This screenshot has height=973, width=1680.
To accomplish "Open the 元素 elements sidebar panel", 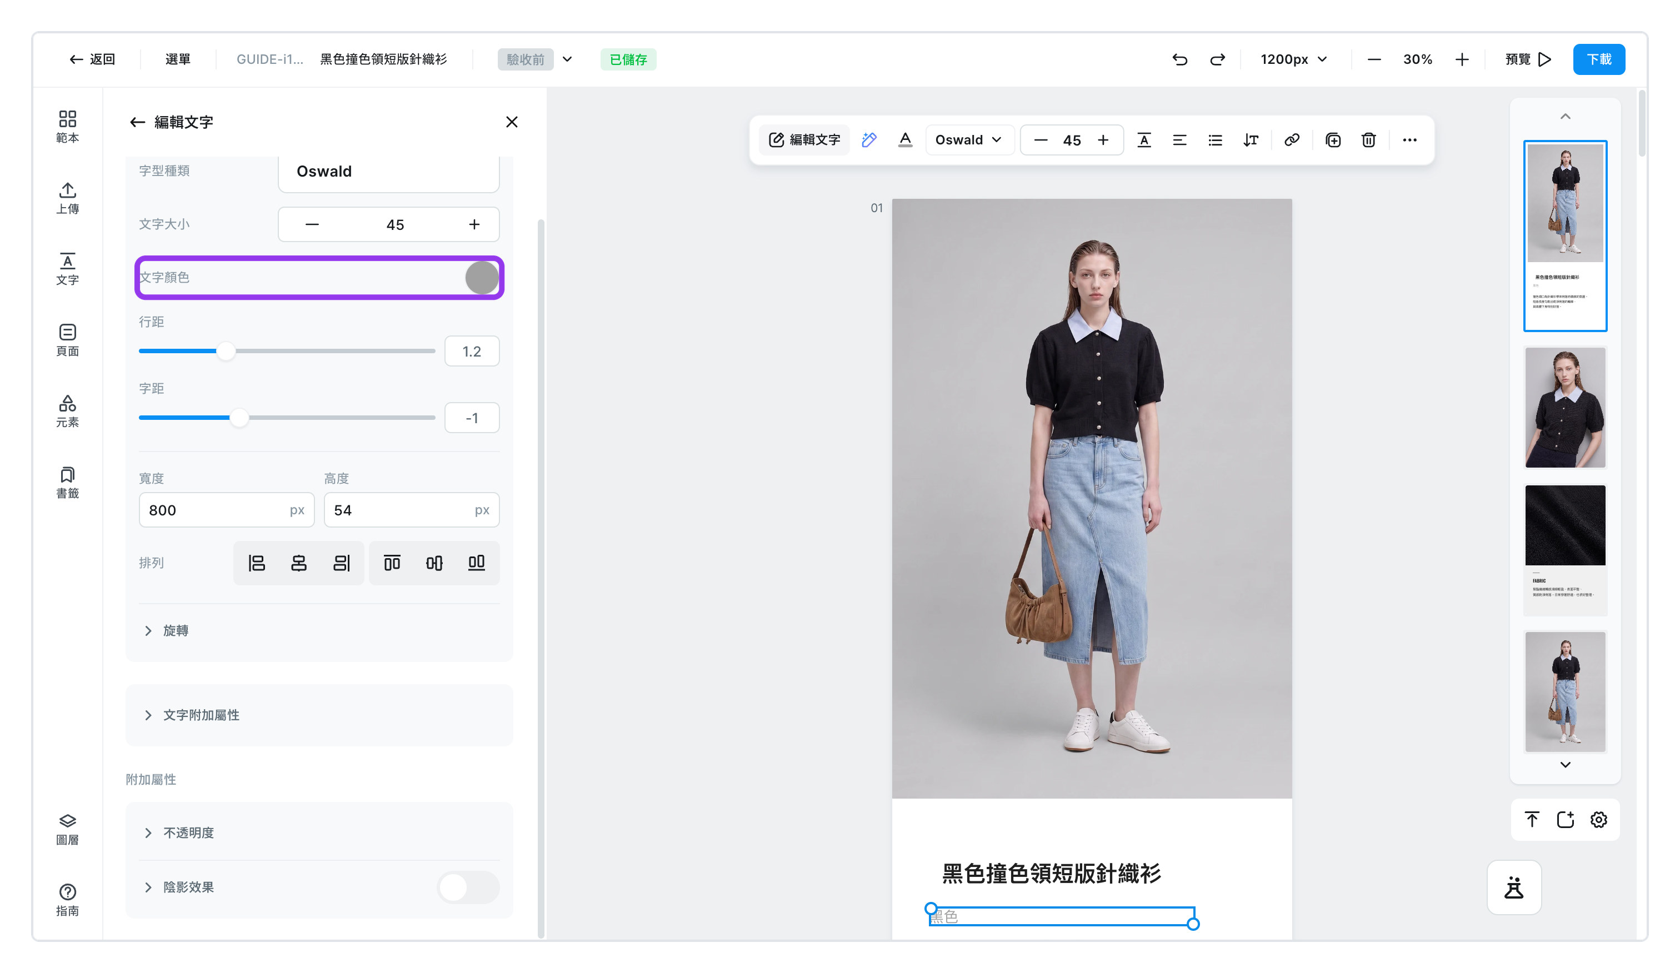I will coord(67,411).
